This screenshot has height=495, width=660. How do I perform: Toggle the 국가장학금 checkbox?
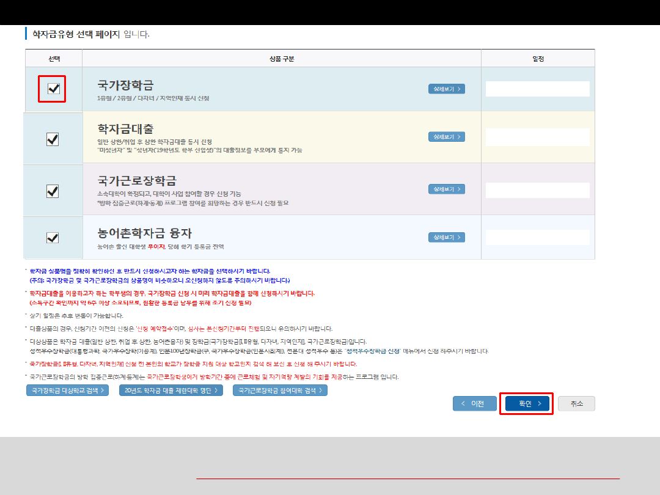(x=53, y=89)
